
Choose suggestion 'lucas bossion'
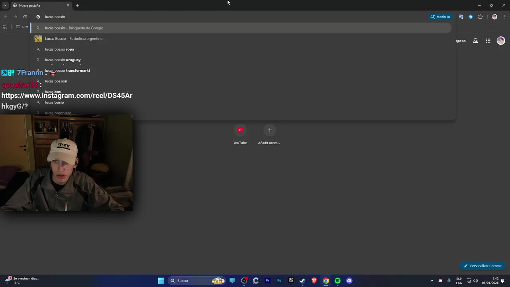[x=241, y=81]
